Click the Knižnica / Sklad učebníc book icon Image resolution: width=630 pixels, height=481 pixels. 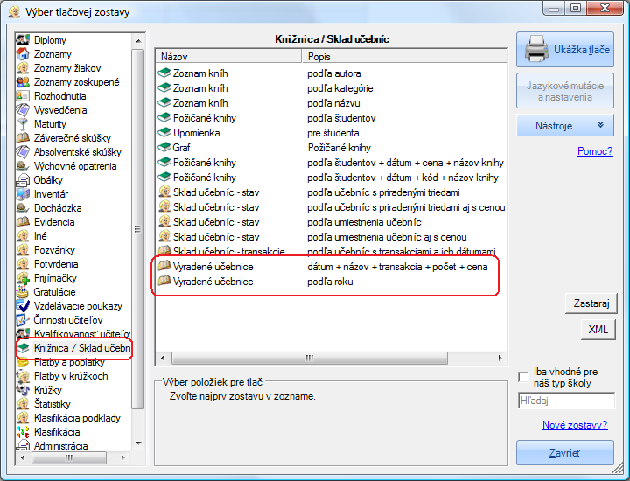[24, 348]
